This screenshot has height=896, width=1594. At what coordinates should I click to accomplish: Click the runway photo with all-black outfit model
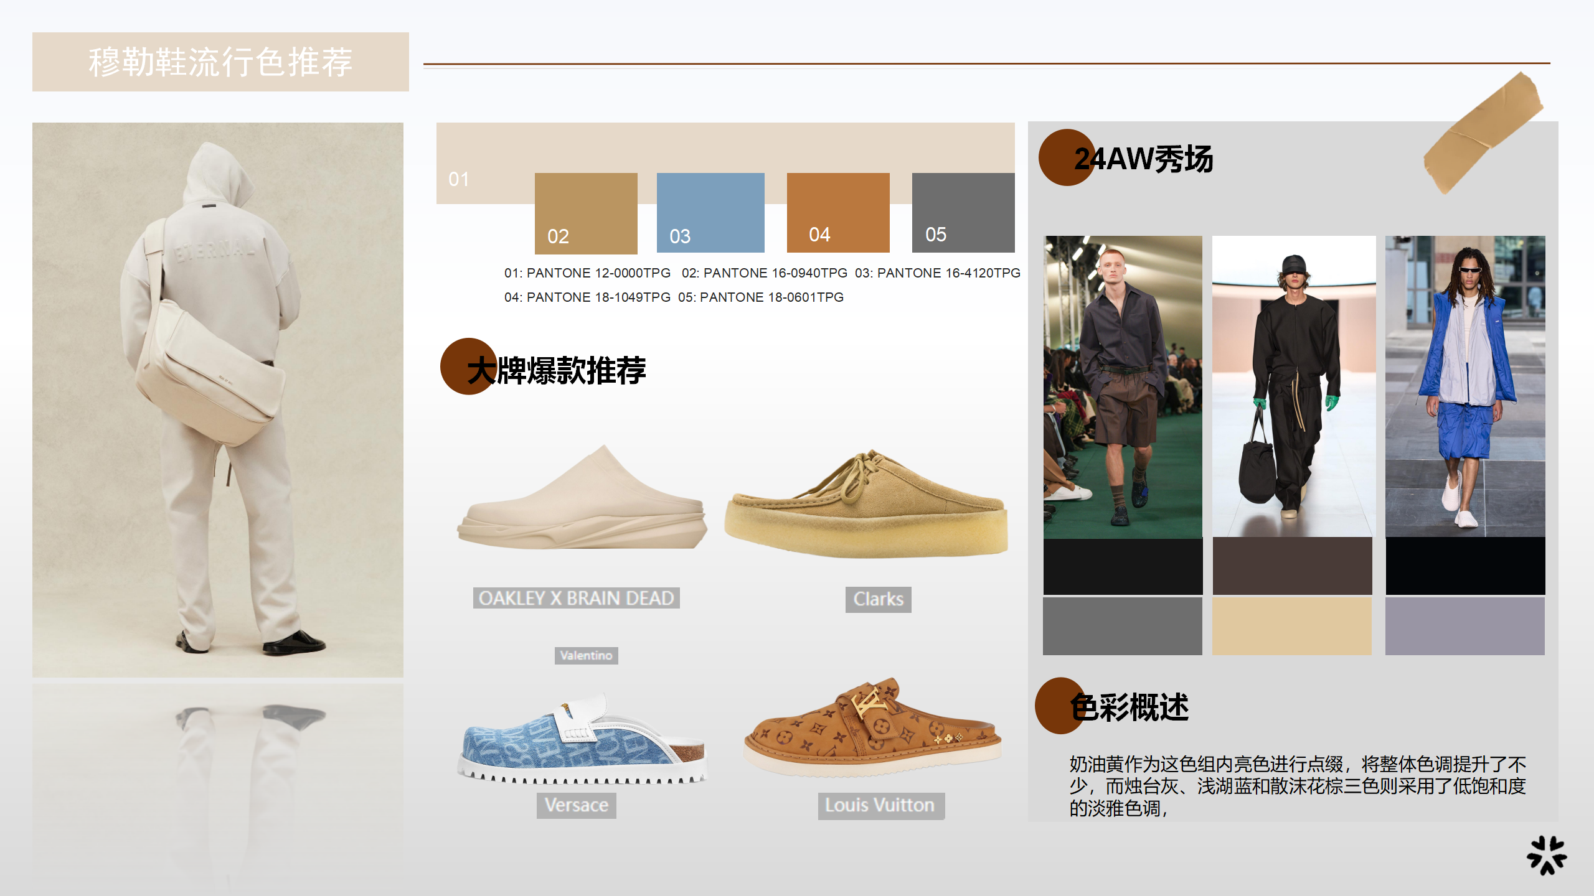(x=1293, y=386)
